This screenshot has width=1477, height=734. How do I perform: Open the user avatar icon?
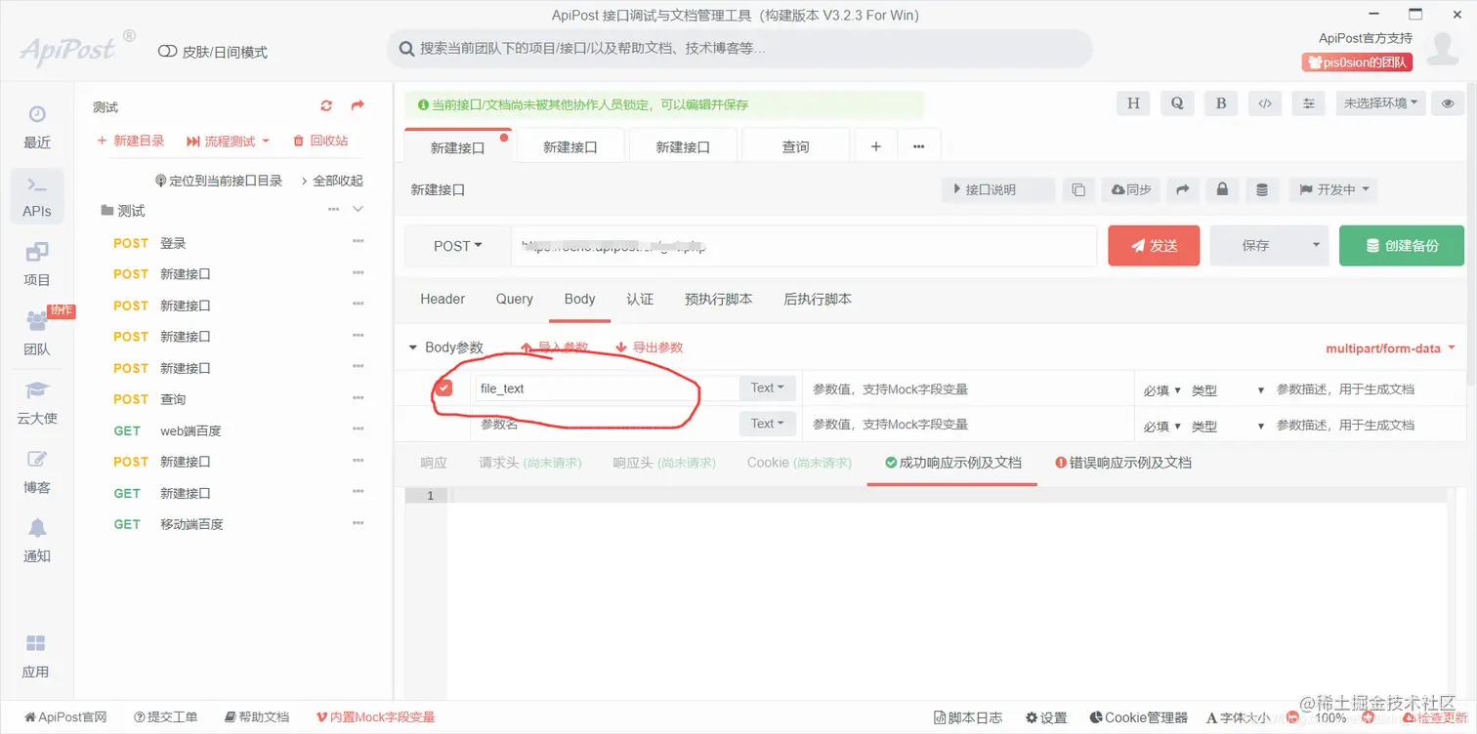[1443, 49]
